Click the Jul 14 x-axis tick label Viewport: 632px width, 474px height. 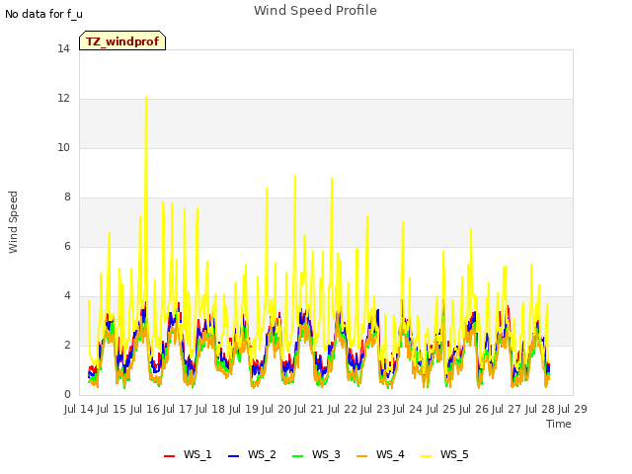(x=79, y=409)
